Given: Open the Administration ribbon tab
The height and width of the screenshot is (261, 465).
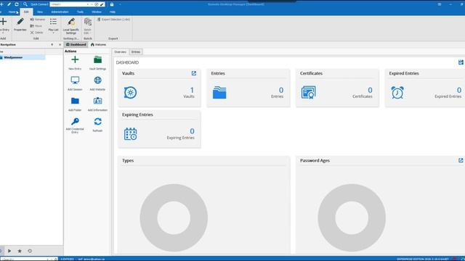Looking at the screenshot, I should tap(60, 12).
